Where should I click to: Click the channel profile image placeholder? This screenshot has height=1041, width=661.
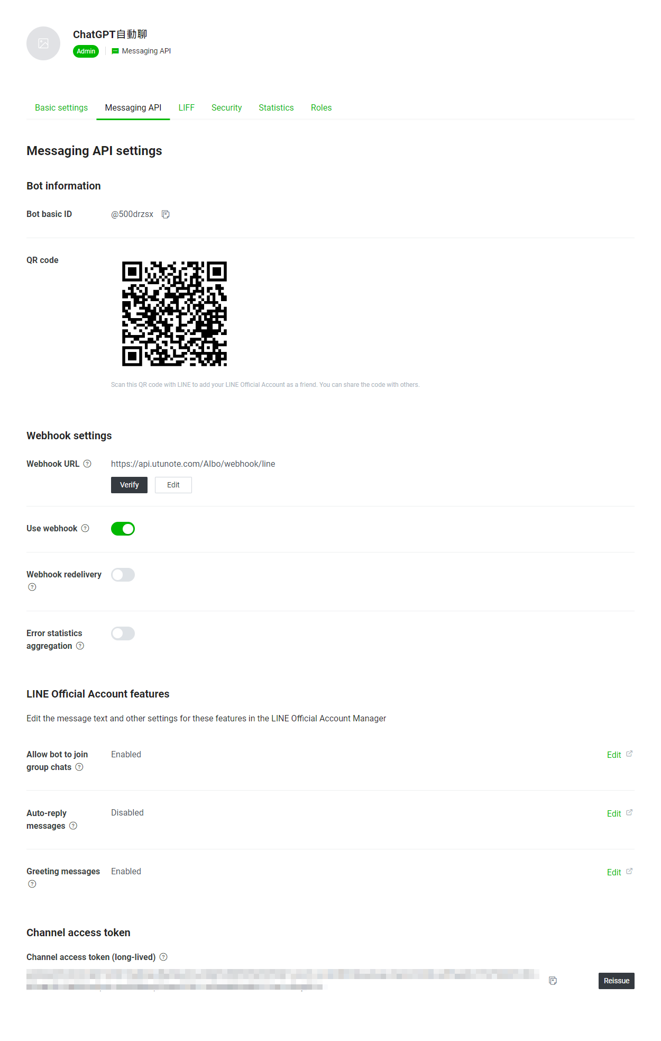pos(43,43)
